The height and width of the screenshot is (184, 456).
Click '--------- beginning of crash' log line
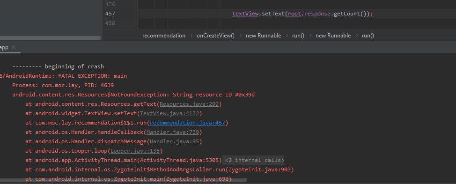[x=58, y=66]
